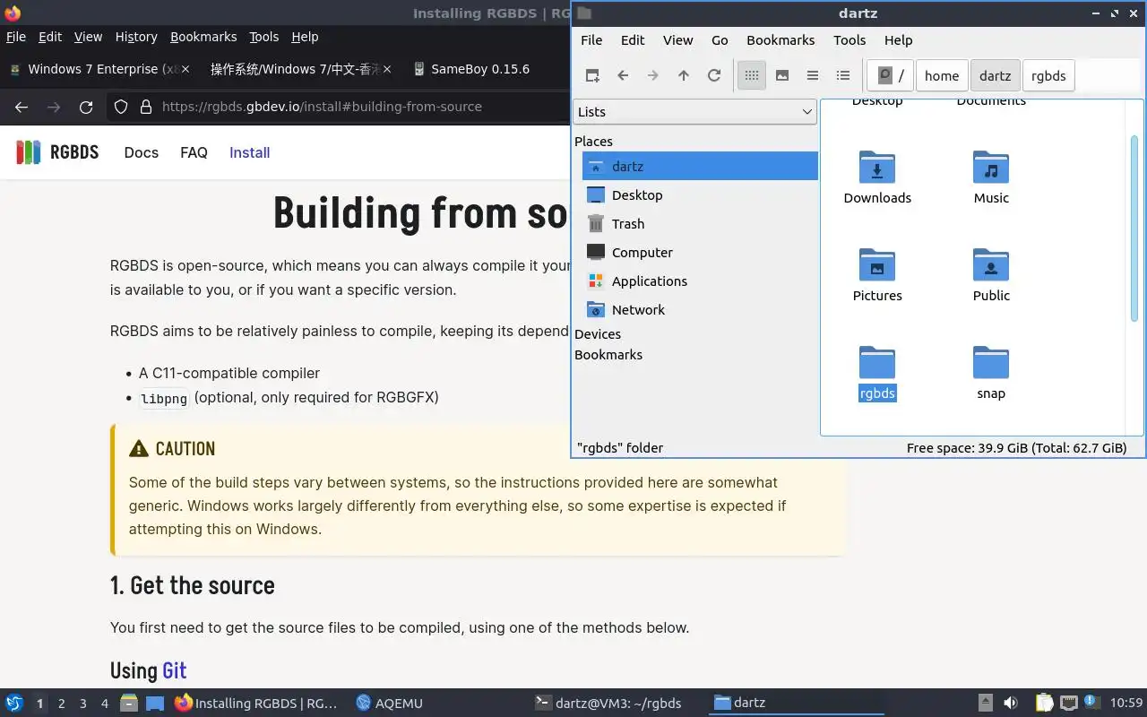Switch to detailed list view
Image resolution: width=1147 pixels, height=717 pixels.
843,75
